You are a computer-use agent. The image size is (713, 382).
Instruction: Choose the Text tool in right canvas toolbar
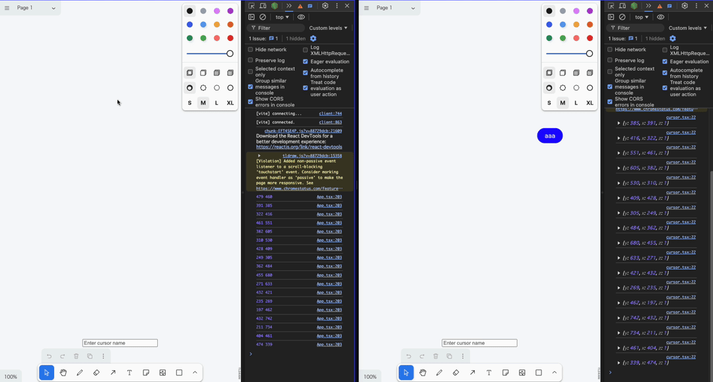489,373
